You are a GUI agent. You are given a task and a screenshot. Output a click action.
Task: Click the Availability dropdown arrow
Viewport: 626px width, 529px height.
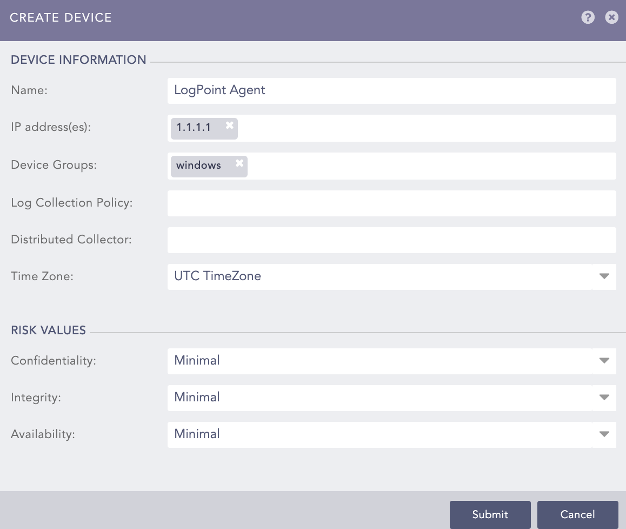(604, 434)
